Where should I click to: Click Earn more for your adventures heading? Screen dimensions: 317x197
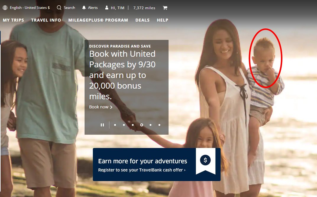click(143, 161)
